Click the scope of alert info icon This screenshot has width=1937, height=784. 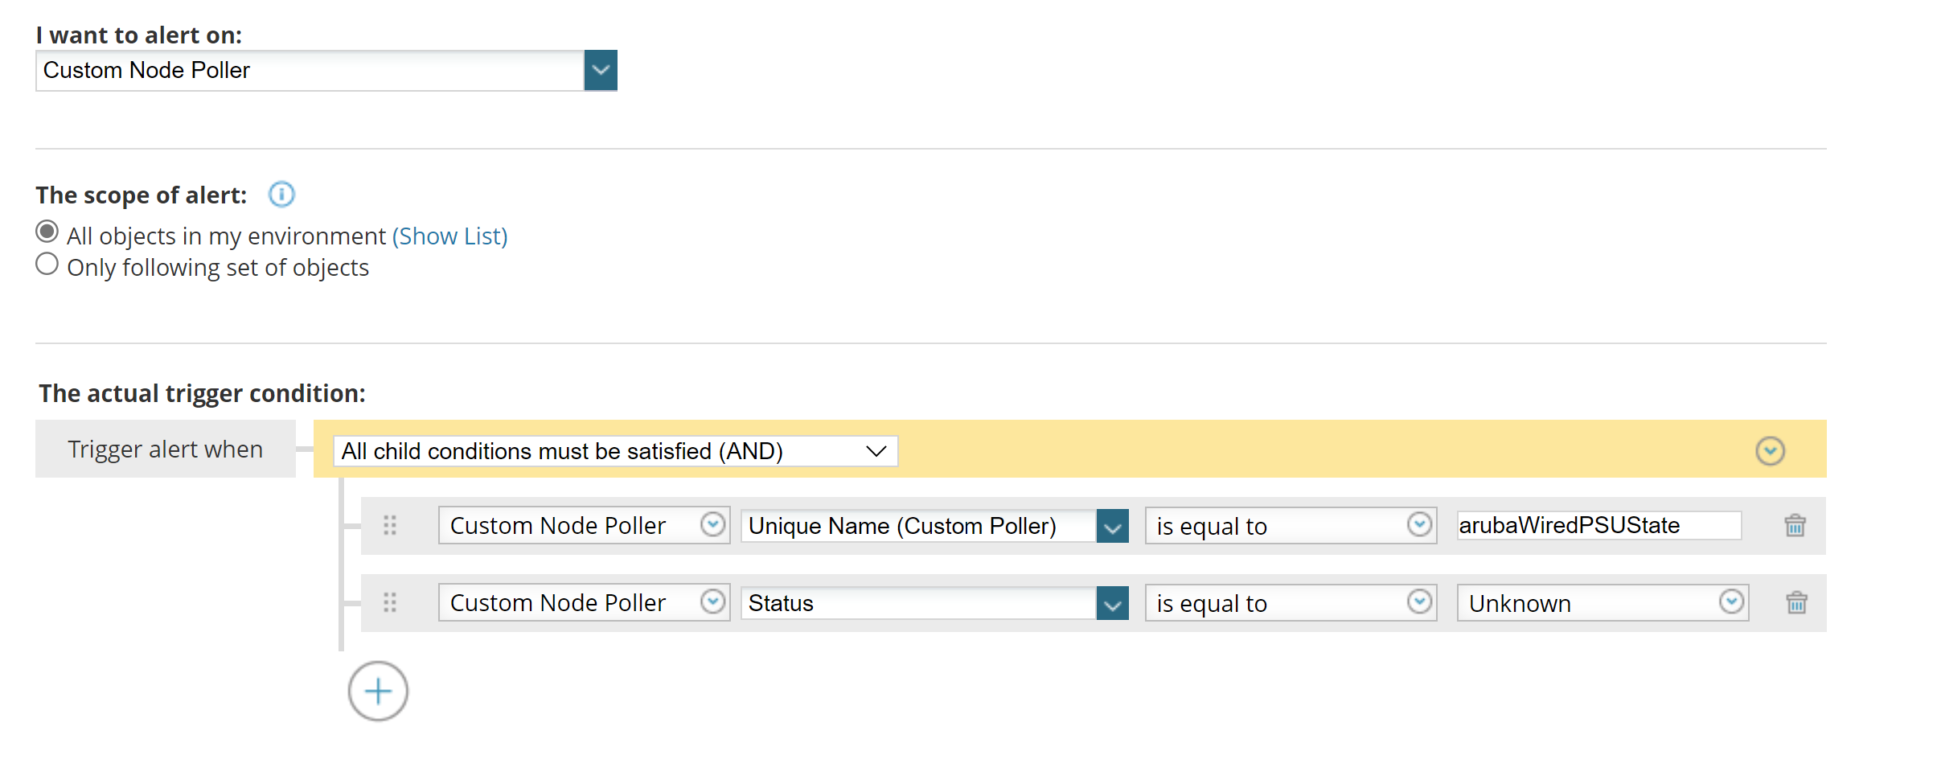click(281, 195)
